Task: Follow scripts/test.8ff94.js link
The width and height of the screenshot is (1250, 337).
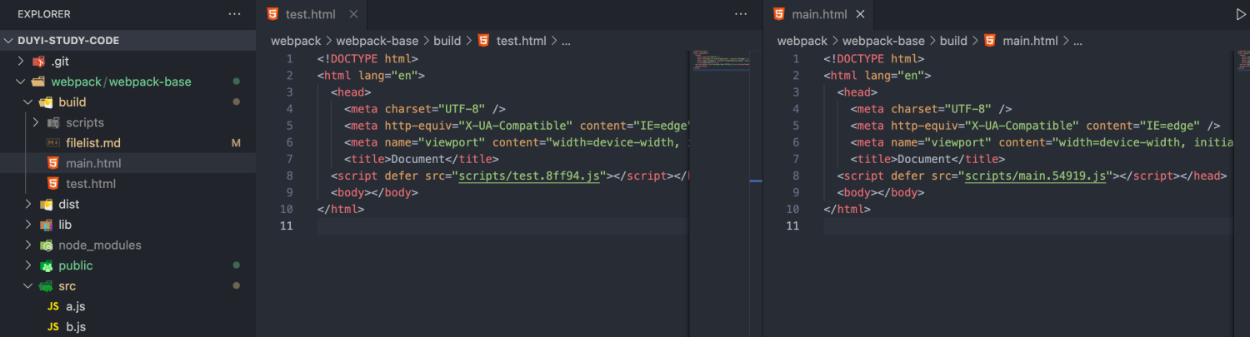Action: coord(529,176)
